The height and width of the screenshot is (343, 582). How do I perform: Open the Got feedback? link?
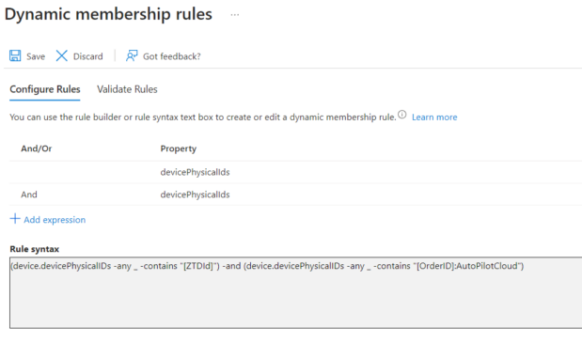172,56
